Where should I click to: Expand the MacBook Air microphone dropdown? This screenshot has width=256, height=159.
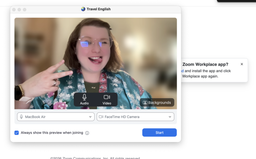click(56, 117)
